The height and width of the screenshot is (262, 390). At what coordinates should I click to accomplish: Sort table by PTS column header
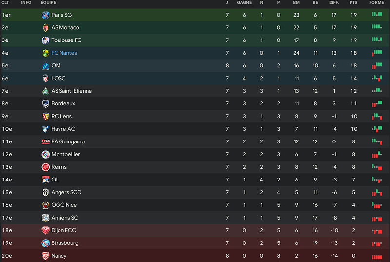point(353,3)
